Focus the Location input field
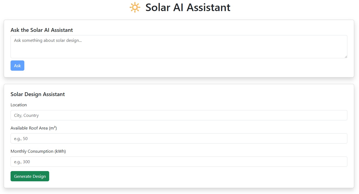The image size is (359, 194). pyautogui.click(x=178, y=115)
